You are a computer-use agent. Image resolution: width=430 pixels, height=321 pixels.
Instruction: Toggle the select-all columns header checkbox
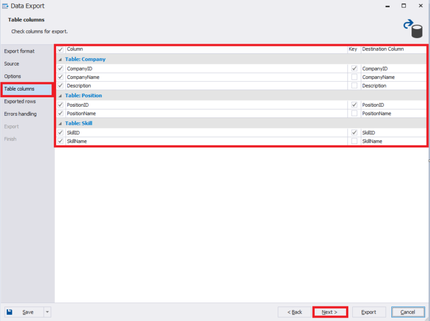tap(60, 50)
